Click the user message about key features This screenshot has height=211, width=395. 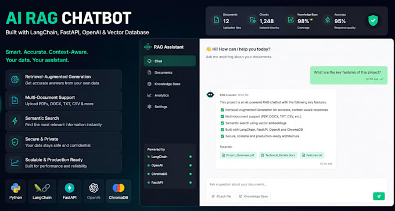(349, 75)
